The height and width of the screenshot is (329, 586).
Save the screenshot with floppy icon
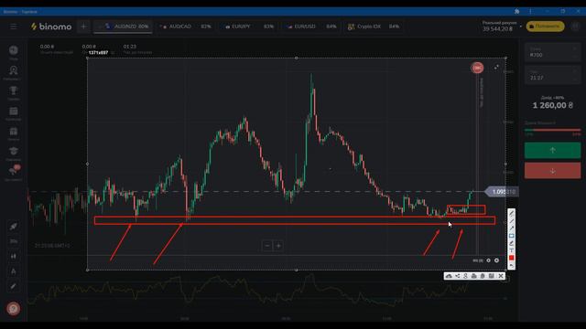492,276
